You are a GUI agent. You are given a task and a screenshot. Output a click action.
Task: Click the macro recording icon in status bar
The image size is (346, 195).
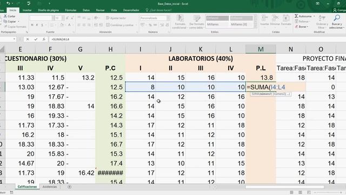coord(11,193)
